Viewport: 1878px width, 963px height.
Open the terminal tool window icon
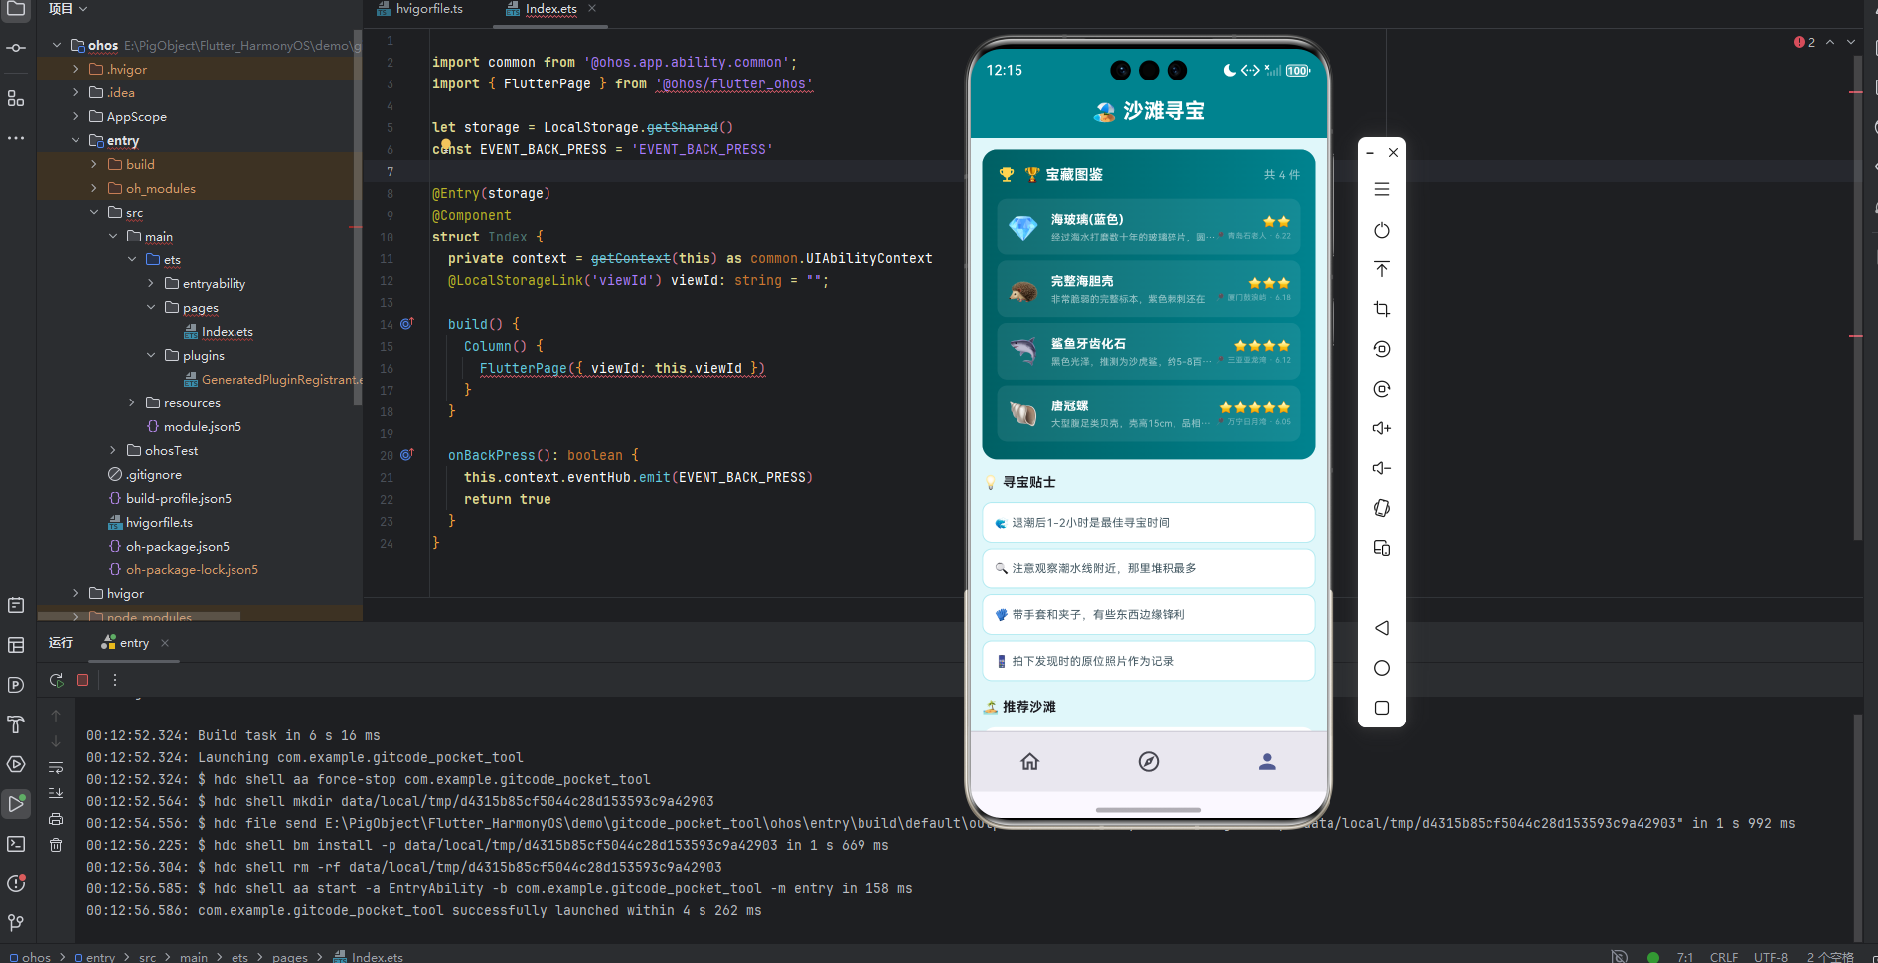tap(16, 844)
